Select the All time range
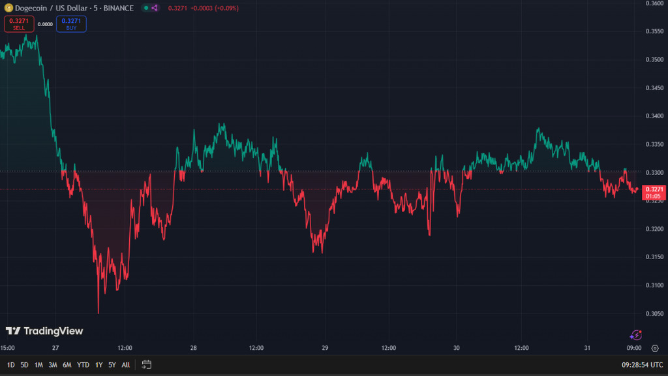Viewport: 668px width, 376px height. point(126,365)
